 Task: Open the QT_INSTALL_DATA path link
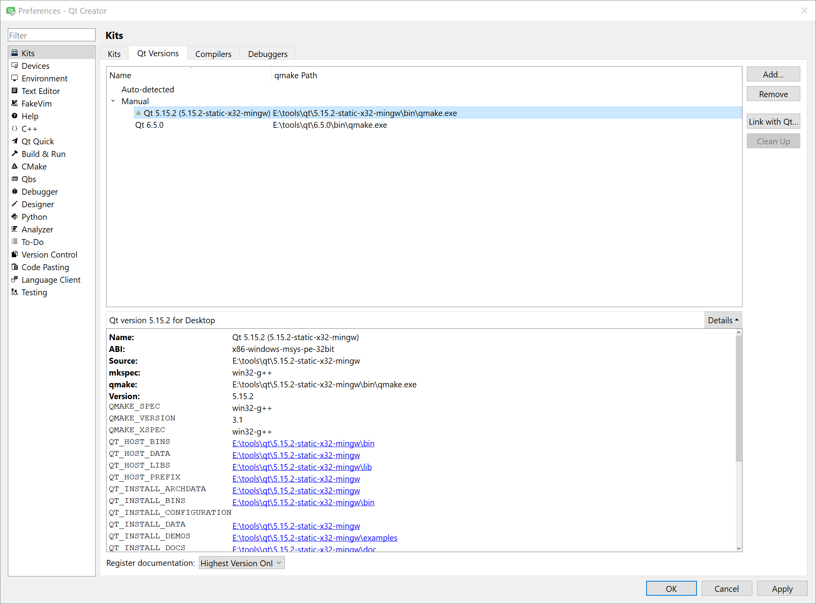[296, 526]
